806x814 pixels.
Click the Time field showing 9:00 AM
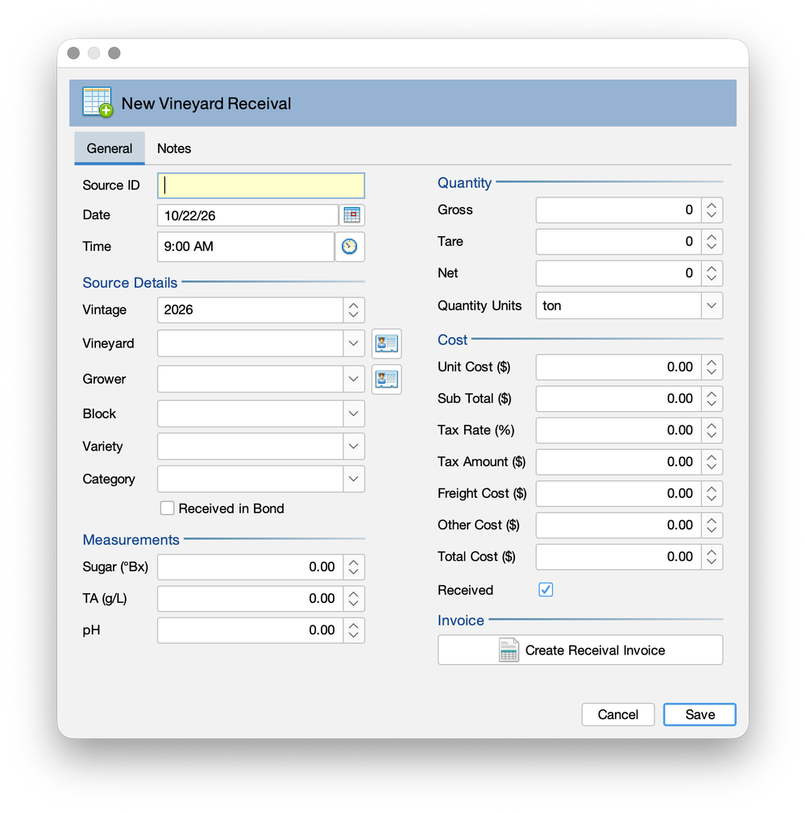point(246,247)
